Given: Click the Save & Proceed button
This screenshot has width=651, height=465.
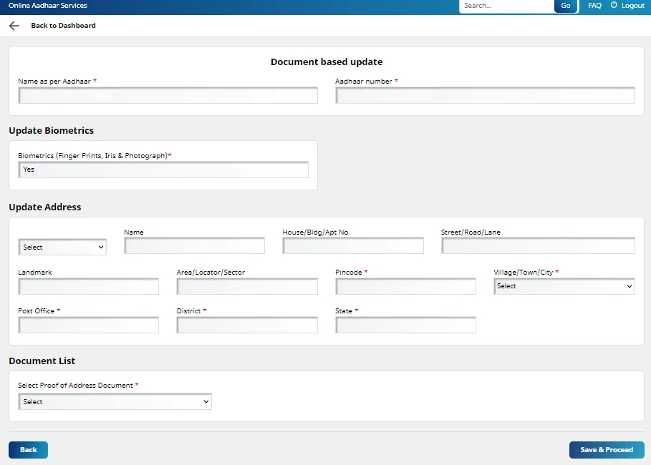Looking at the screenshot, I should [607, 450].
